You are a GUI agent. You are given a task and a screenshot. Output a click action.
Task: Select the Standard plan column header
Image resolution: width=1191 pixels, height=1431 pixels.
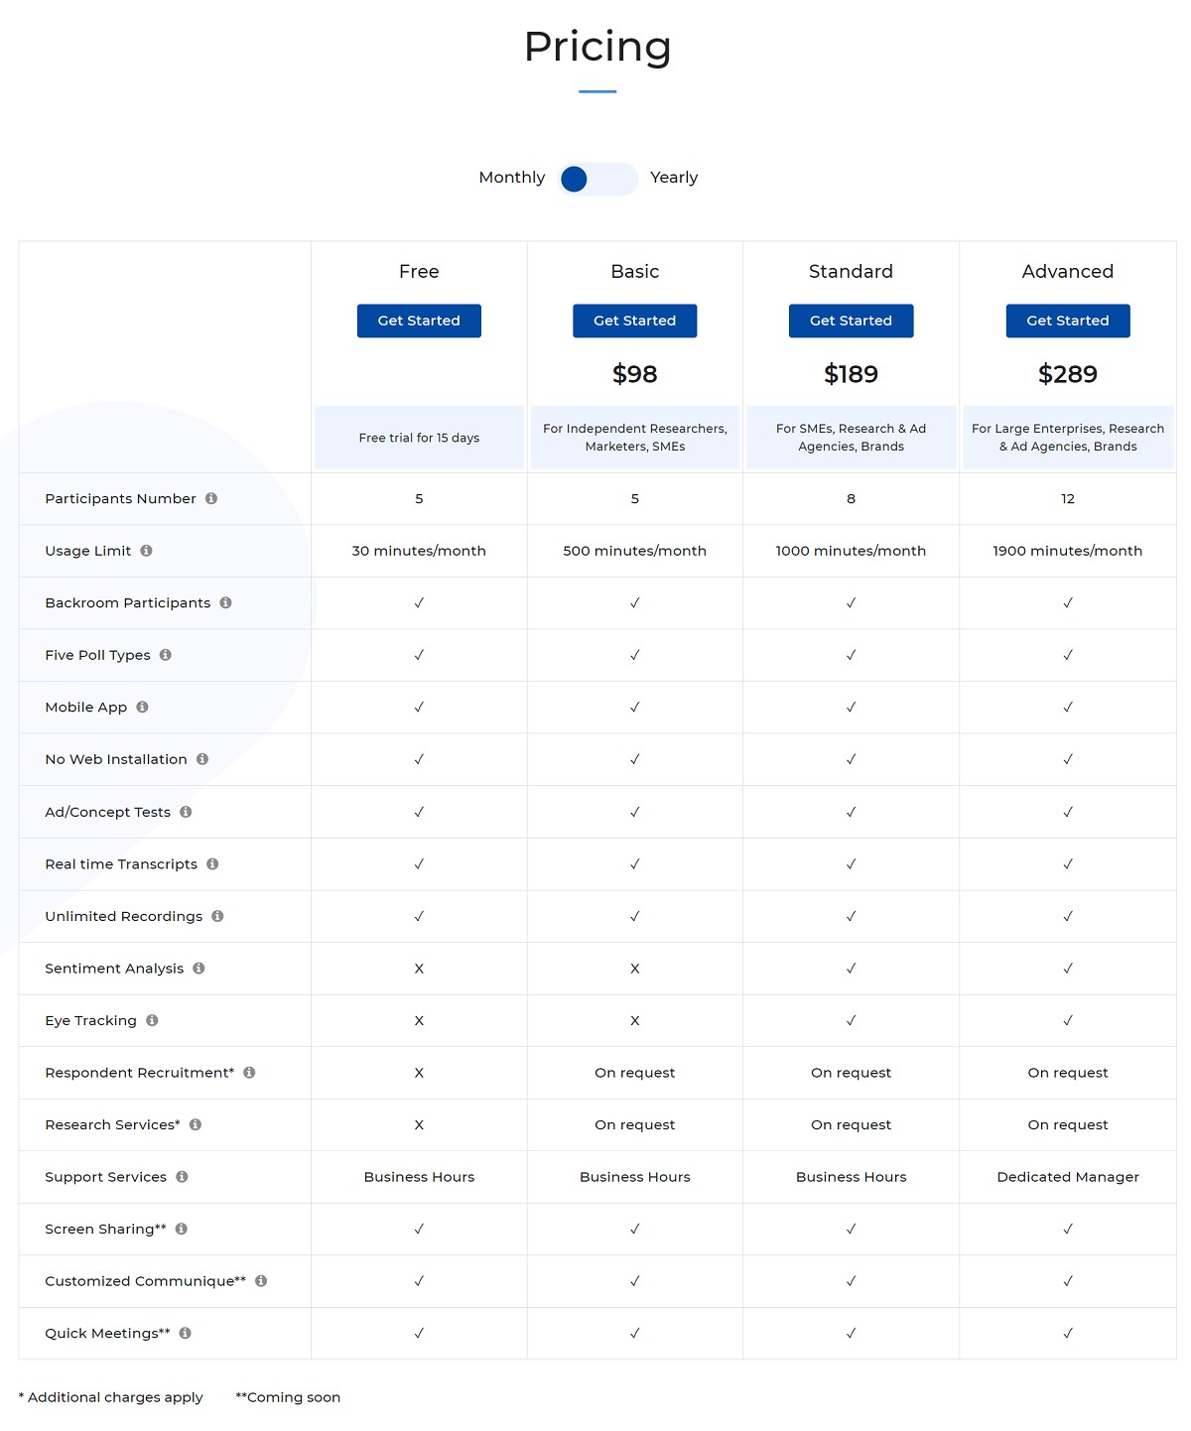850,271
